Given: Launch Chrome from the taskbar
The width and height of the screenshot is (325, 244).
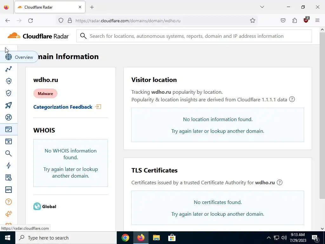Looking at the screenshot, I should point(125,238).
